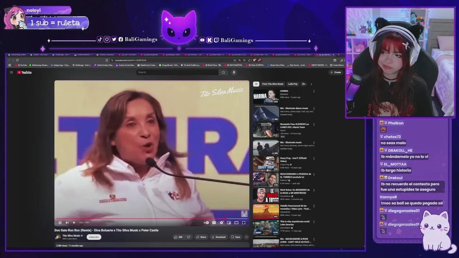This screenshot has width=459, height=258.
Task: Click the Twitter icon in the overlay
Action: click(x=114, y=39)
